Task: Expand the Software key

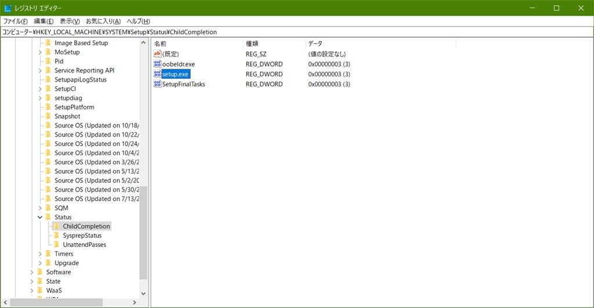Action: click(x=32, y=272)
